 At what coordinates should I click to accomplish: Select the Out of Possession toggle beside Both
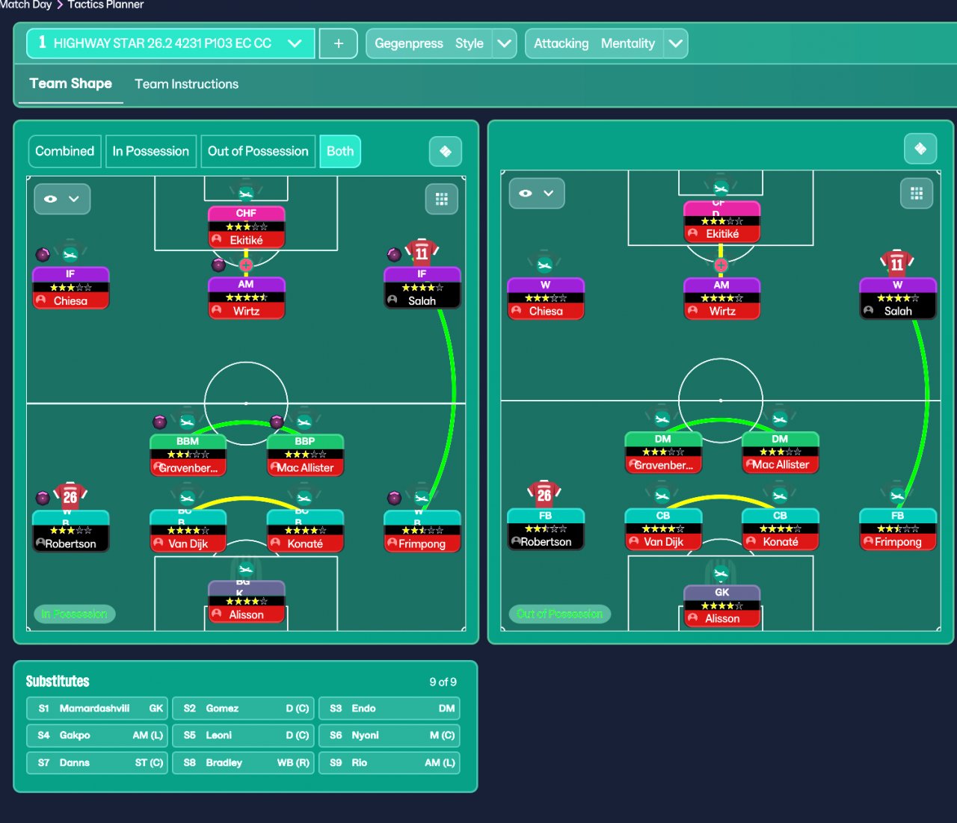[258, 151]
